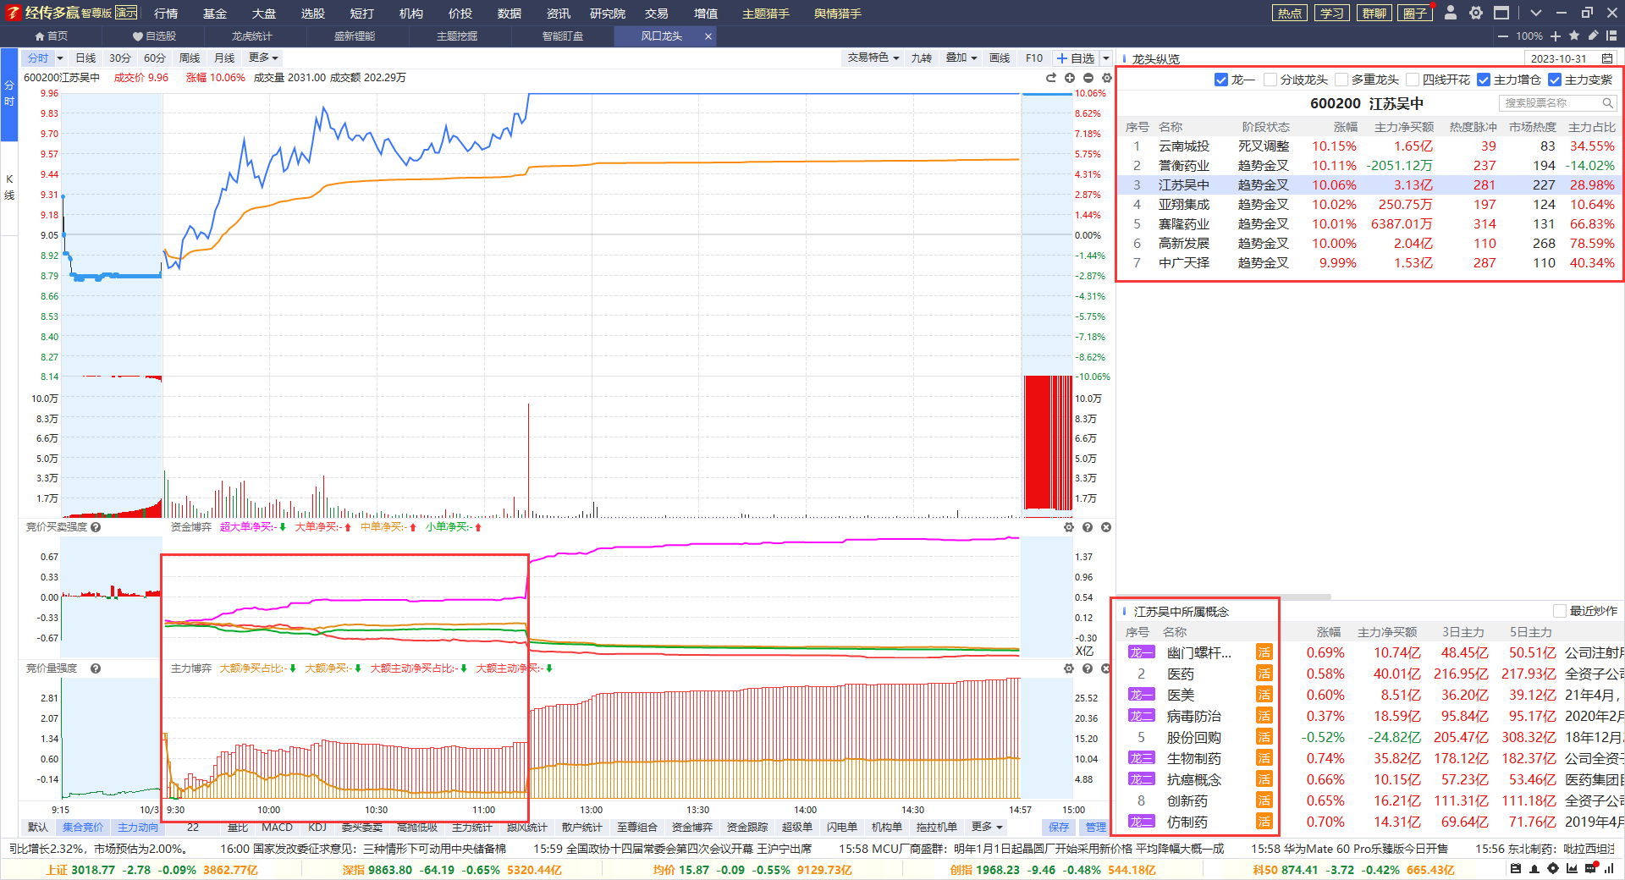Uncheck the 龙一 checkbox

coord(1220,80)
